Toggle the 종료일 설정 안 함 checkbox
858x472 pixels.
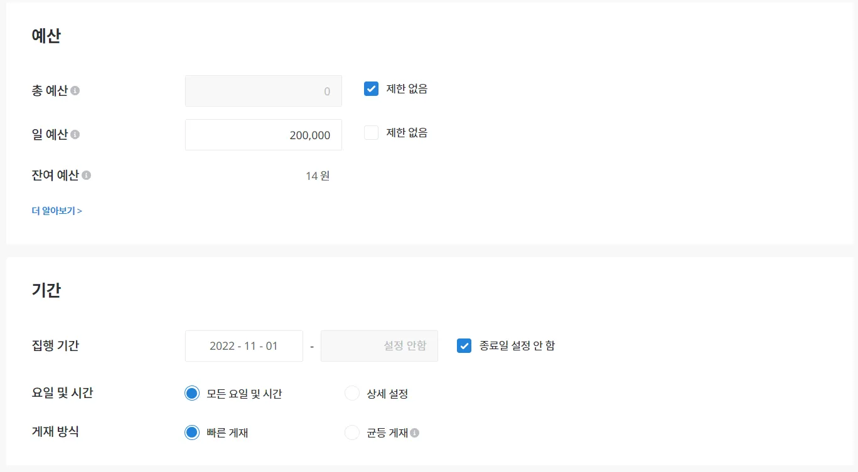pos(464,345)
